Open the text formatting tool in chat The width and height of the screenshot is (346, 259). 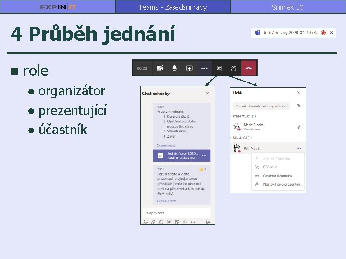point(145,222)
